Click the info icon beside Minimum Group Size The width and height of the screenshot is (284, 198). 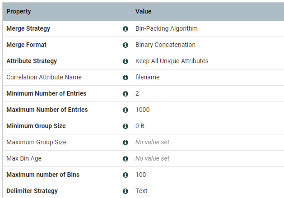[126, 126]
